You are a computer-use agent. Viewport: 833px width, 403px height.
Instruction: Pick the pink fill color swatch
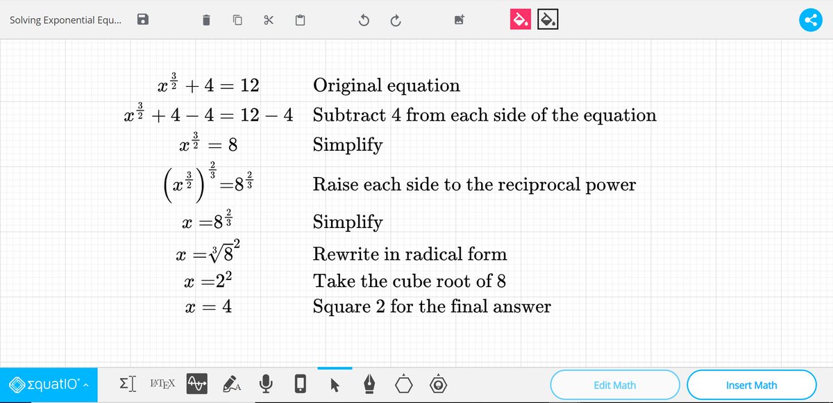coord(520,19)
